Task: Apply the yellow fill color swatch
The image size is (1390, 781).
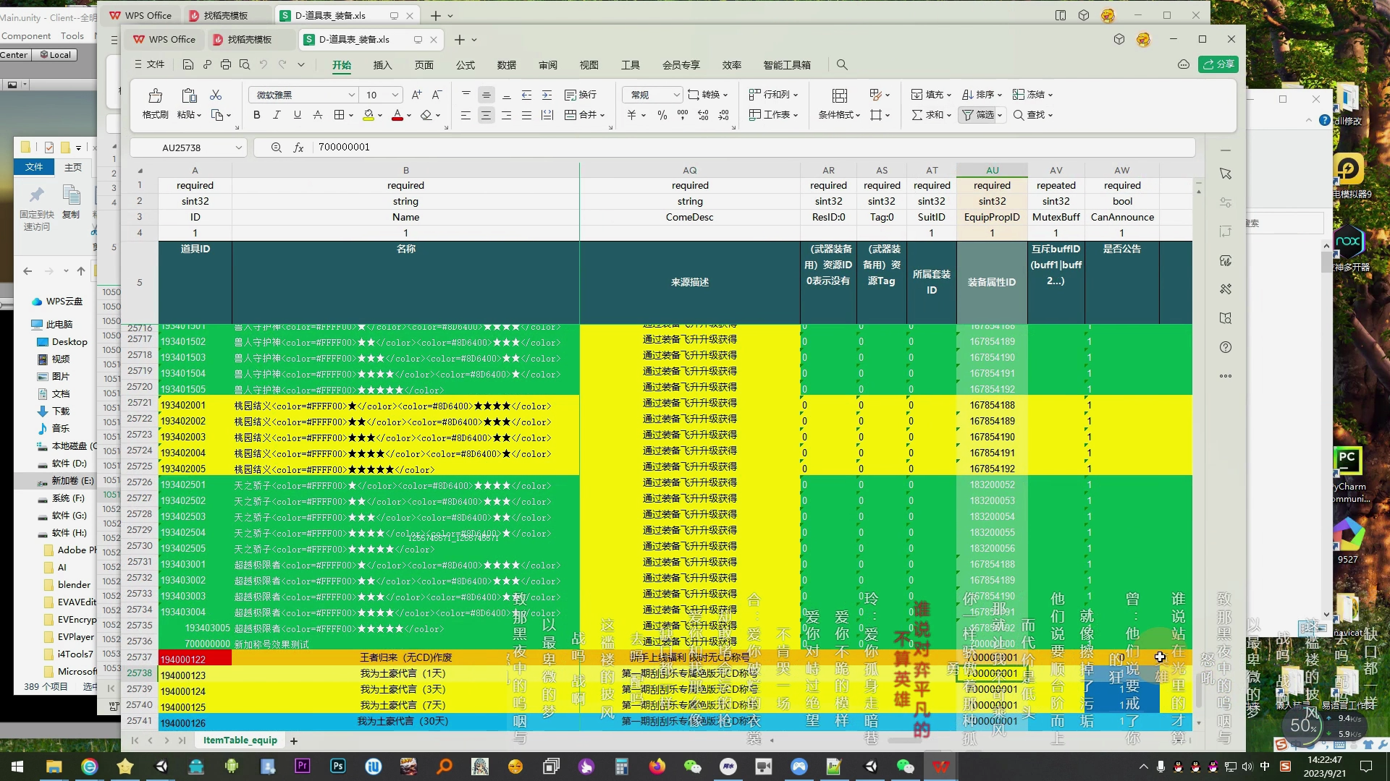Action: point(368,115)
